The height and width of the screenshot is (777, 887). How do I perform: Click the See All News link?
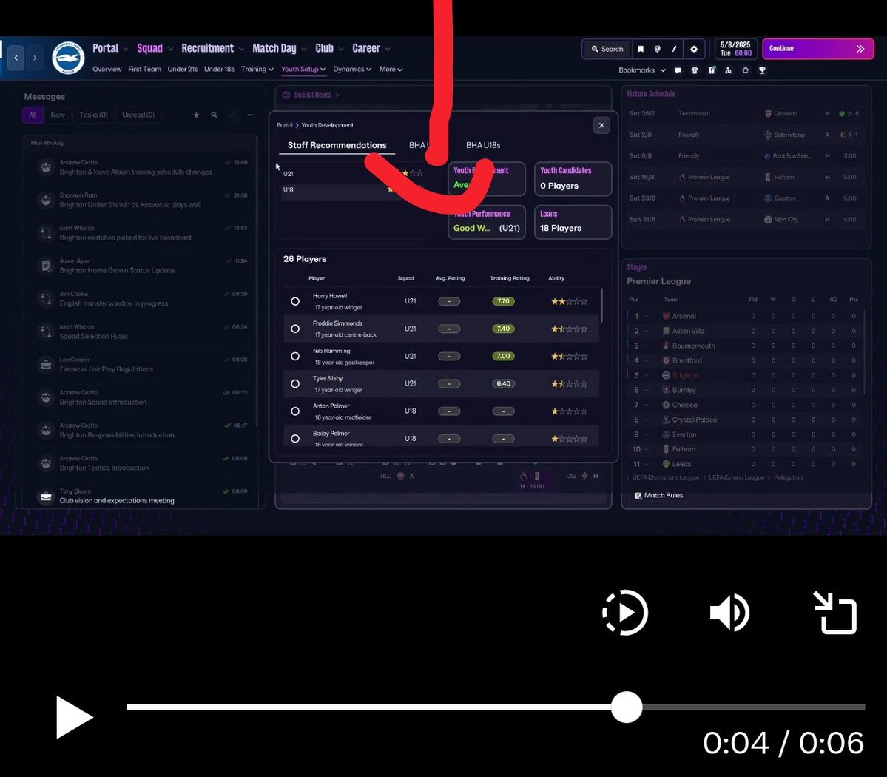(x=311, y=95)
